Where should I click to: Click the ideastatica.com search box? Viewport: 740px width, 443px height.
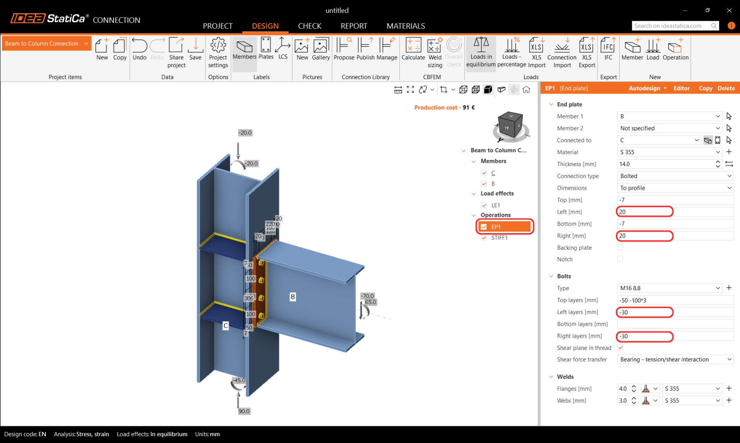675,26
